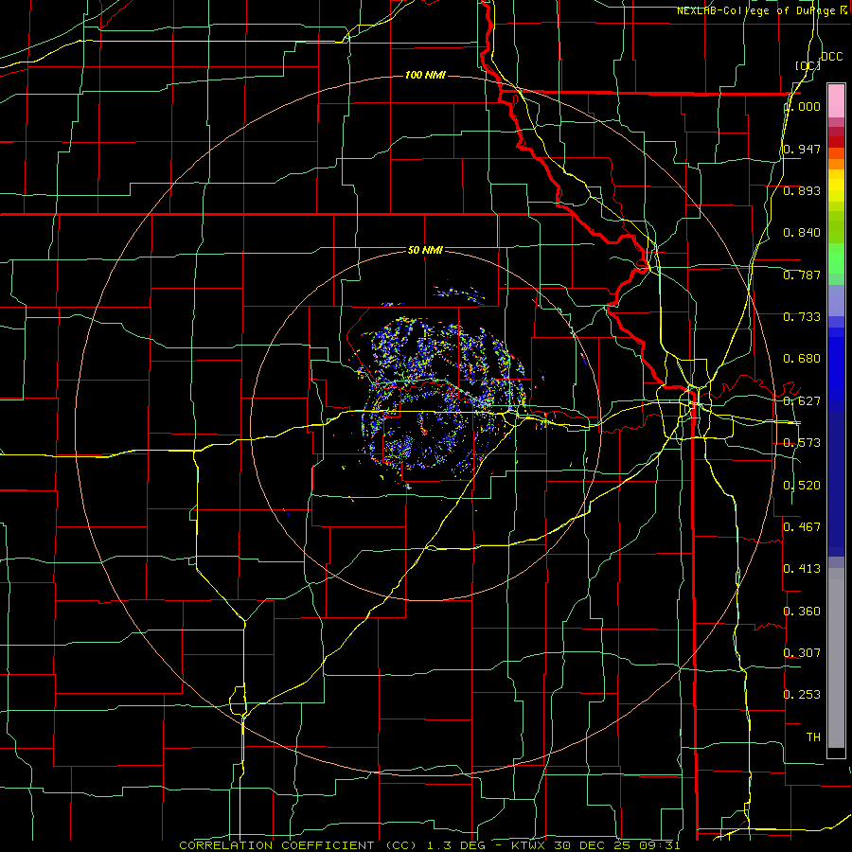The height and width of the screenshot is (852, 852).
Task: Pick the pink segment at top of color bar
Action: tap(836, 100)
